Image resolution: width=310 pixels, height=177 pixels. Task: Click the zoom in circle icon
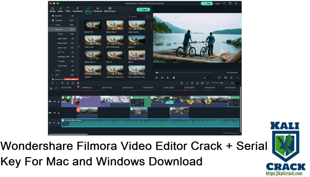(x=232, y=83)
